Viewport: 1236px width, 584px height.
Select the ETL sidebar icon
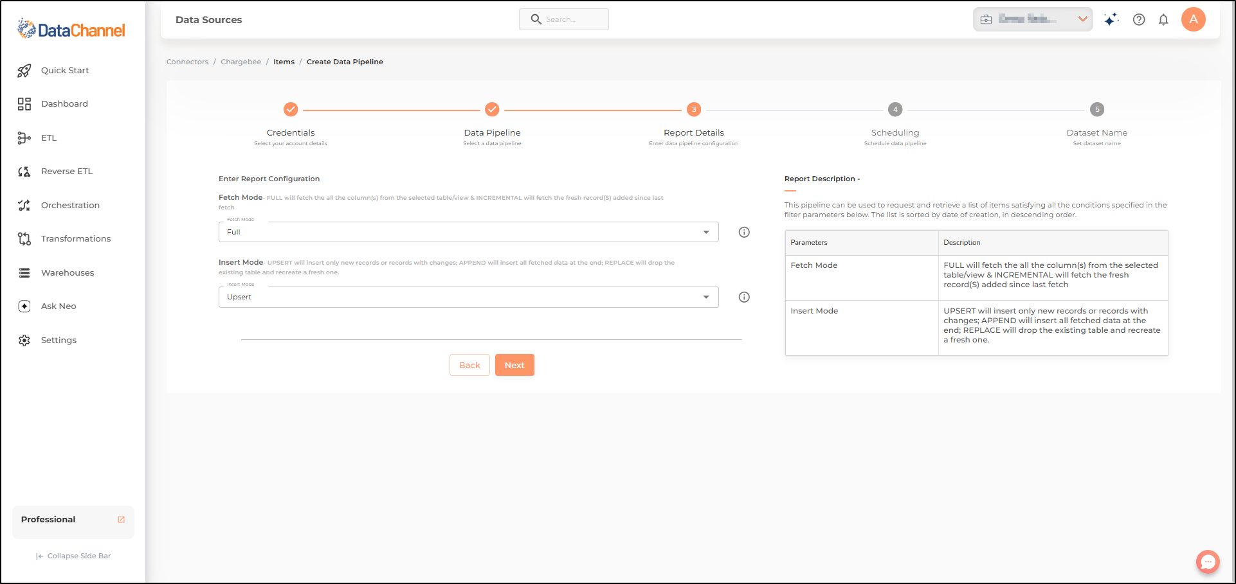(x=24, y=137)
